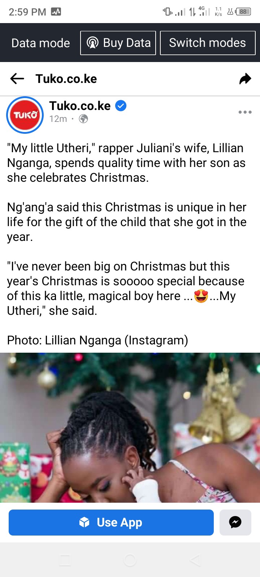
Task: Open the Tuko.co.ke page name link
Action: 80,106
